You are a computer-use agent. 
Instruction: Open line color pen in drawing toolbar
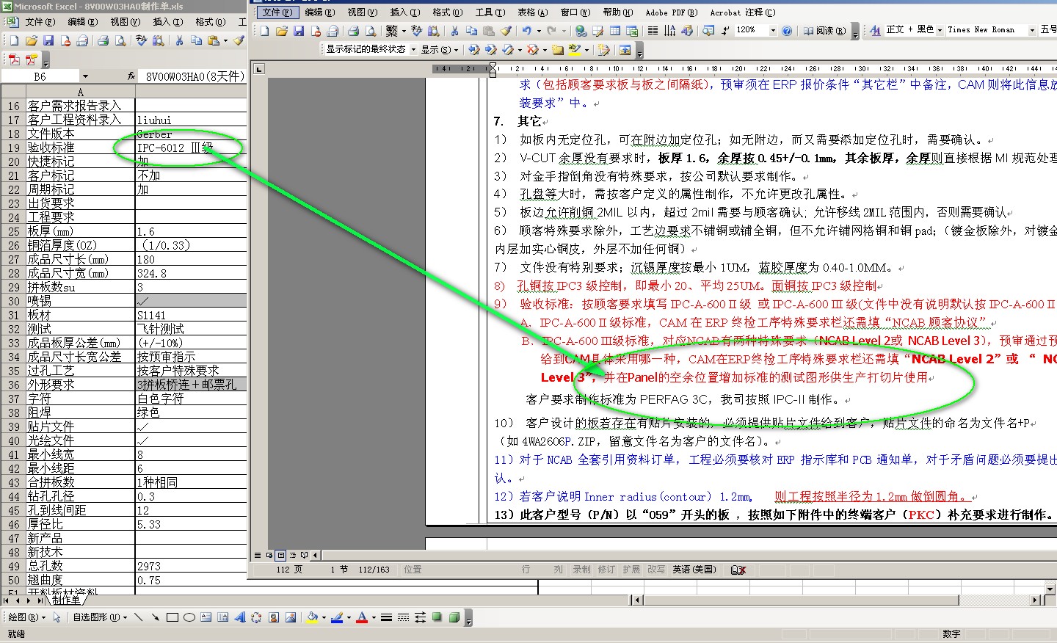[336, 617]
